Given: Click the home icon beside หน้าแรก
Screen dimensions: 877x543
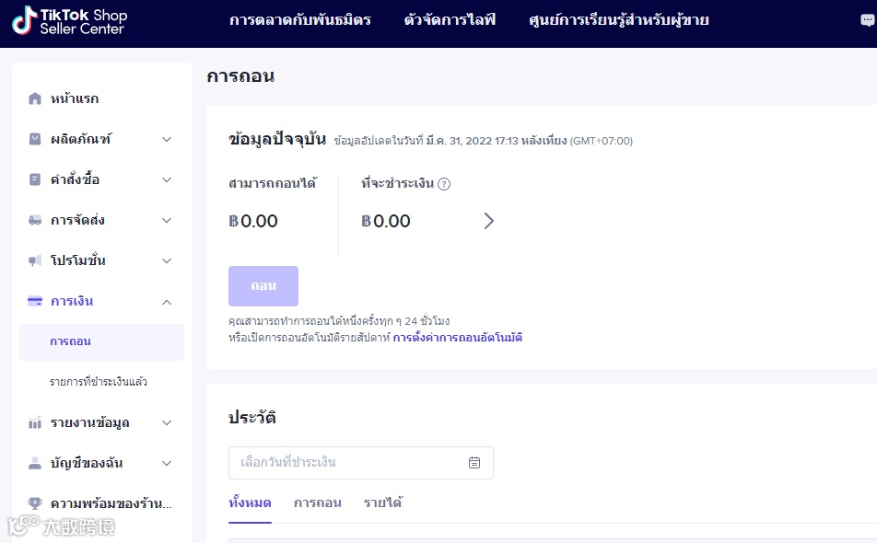Looking at the screenshot, I should (x=35, y=98).
